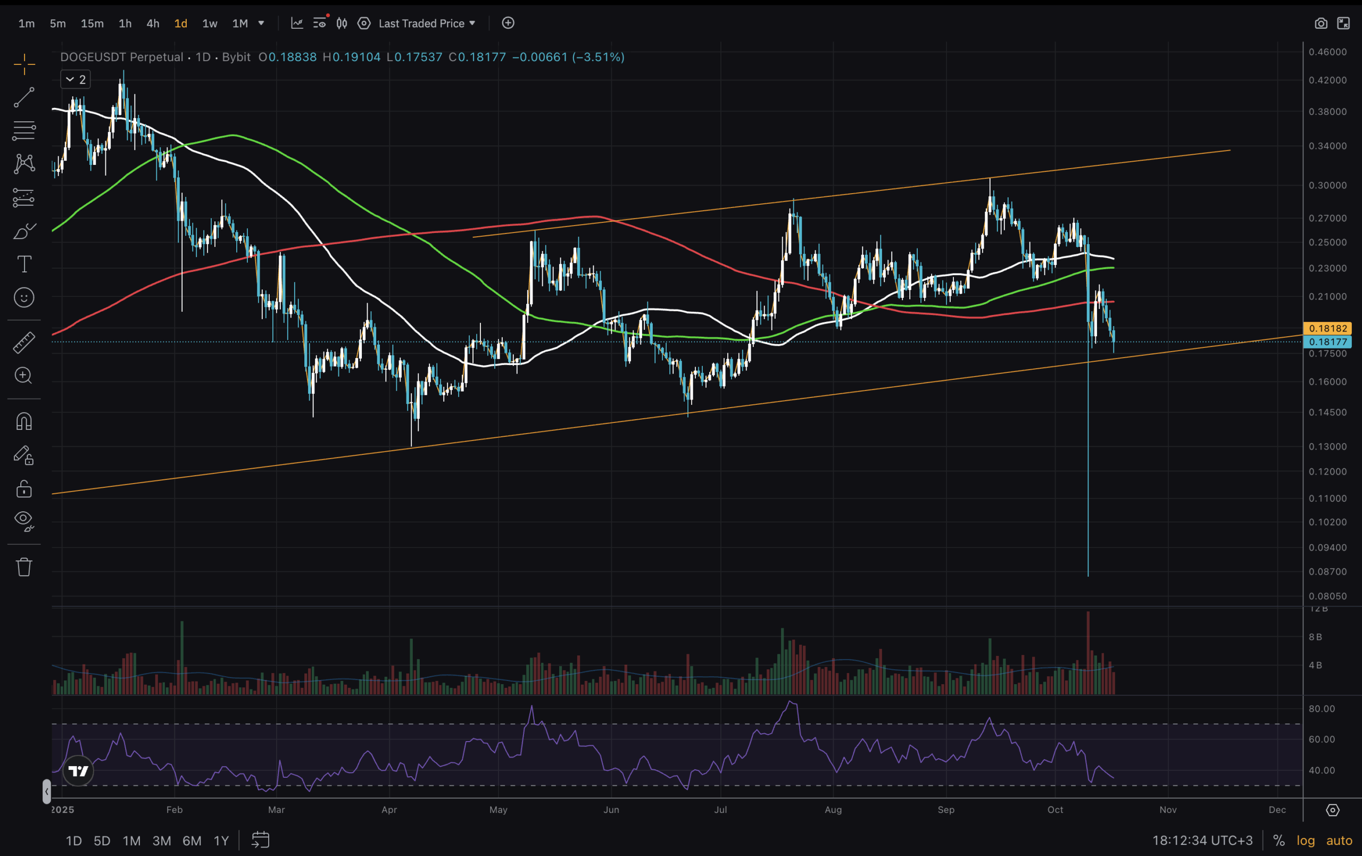Open Last Traded Price dropdown
Image resolution: width=1362 pixels, height=856 pixels.
tap(427, 23)
